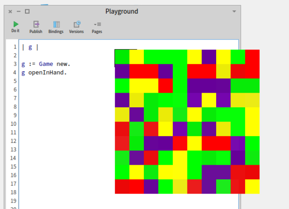Screen dimensions: 289x209
Task: Open the Pages list icon
Action: tap(97, 24)
